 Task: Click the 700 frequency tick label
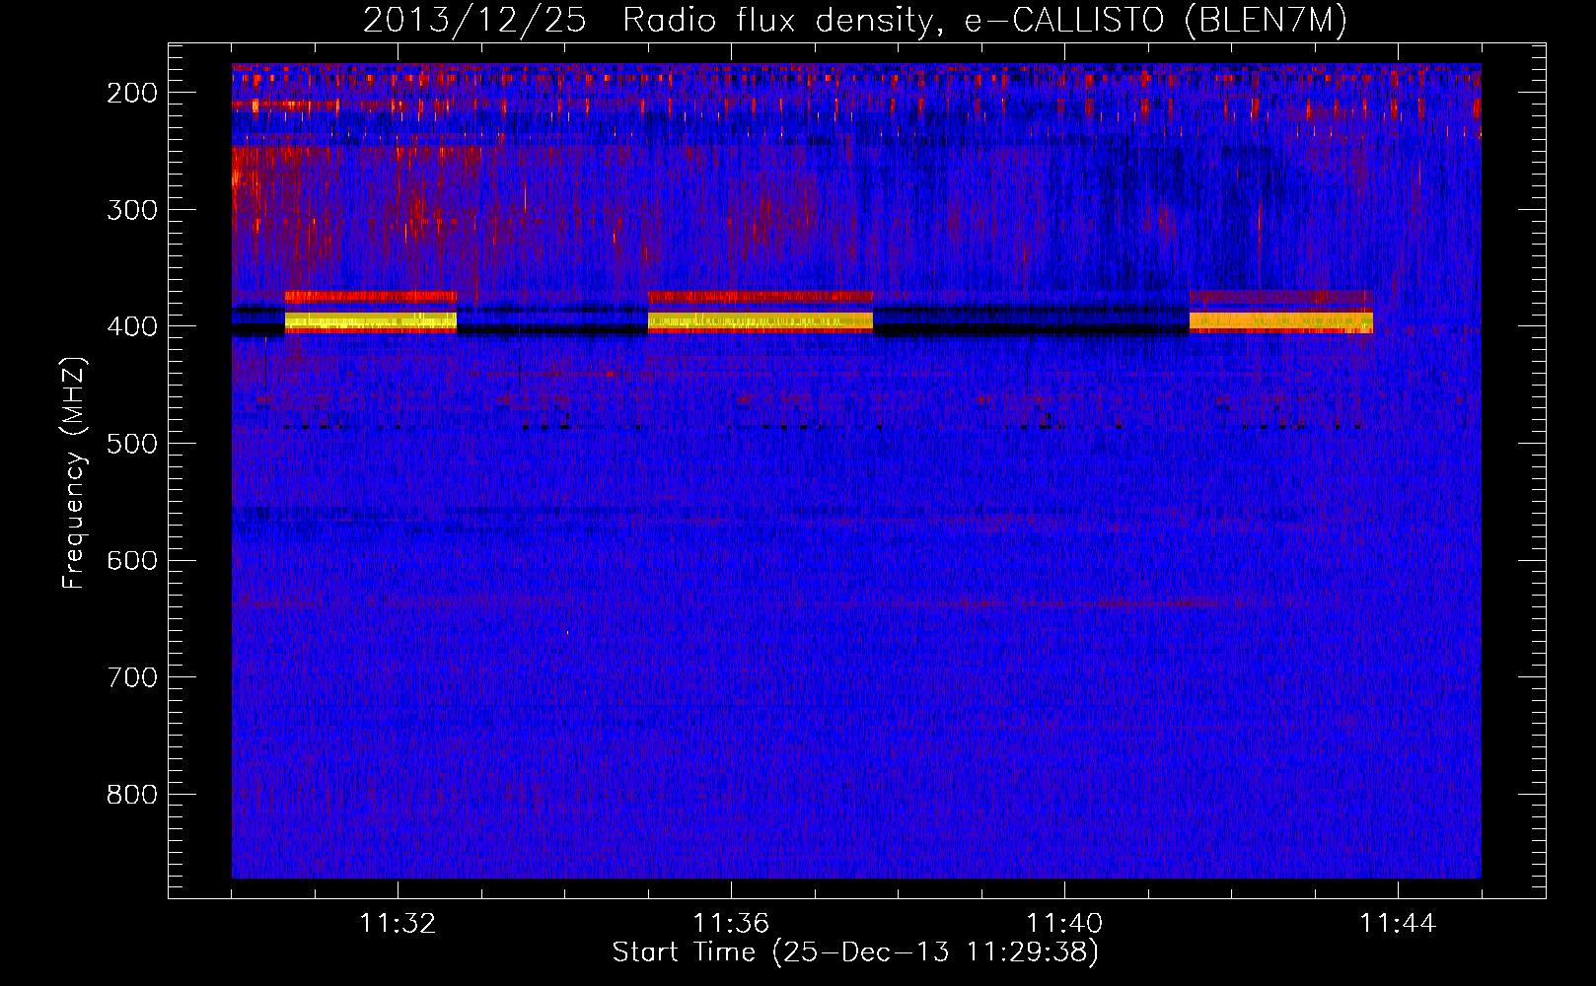tap(132, 677)
